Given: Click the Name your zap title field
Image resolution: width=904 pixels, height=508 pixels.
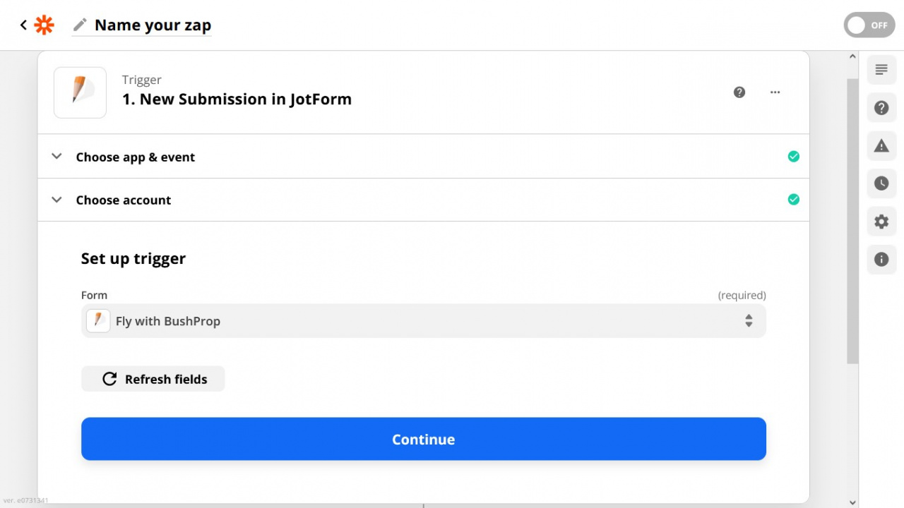Looking at the screenshot, I should tap(153, 25).
